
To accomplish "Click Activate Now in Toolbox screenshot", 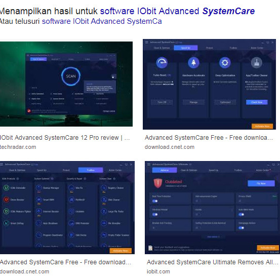I will pos(121,251).
